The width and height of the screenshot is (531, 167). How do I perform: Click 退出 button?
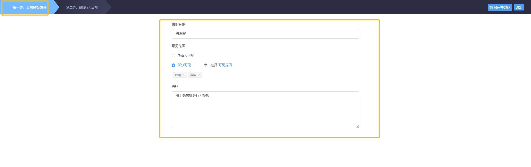tap(519, 7)
